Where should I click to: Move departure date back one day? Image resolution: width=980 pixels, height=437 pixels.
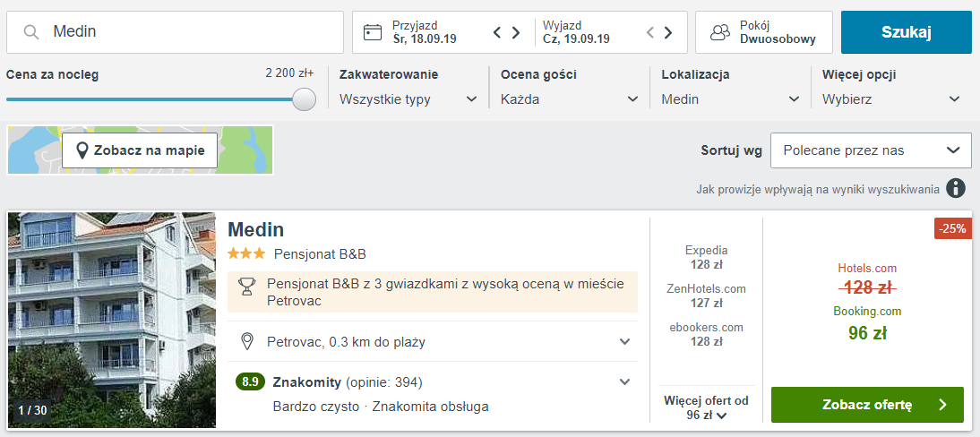tap(650, 32)
